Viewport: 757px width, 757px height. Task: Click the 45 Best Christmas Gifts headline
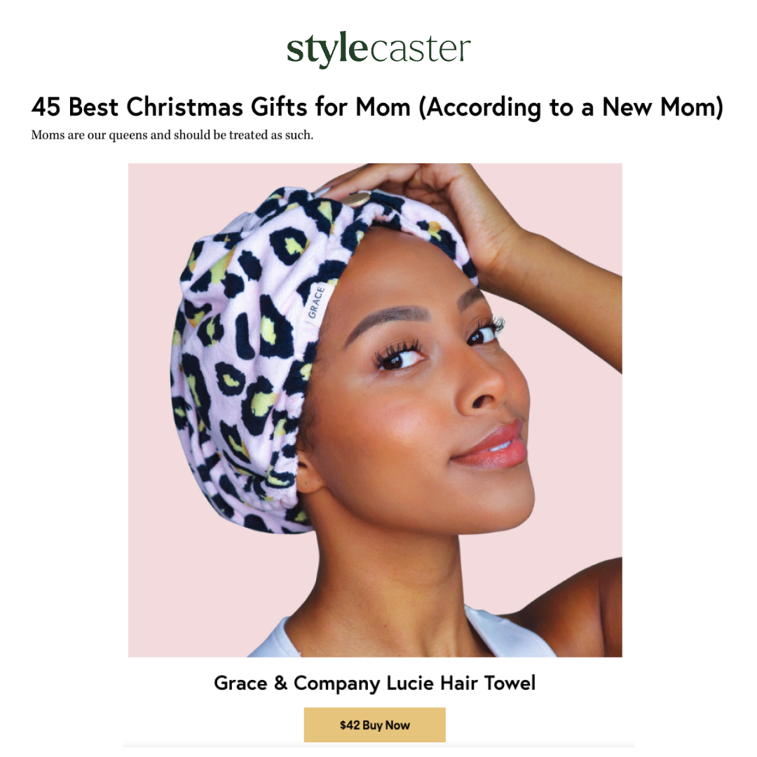[378, 107]
